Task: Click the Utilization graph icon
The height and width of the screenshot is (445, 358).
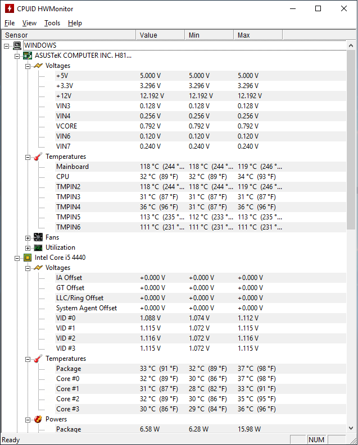Action: coord(38,247)
